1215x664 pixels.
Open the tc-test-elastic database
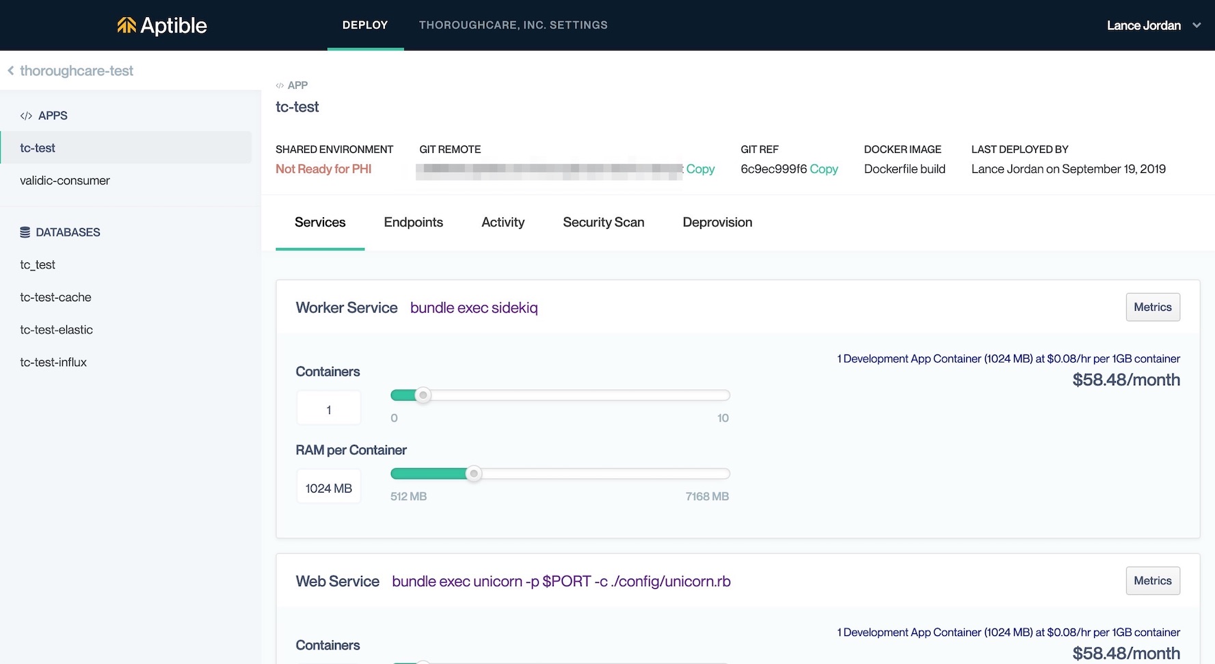56,329
